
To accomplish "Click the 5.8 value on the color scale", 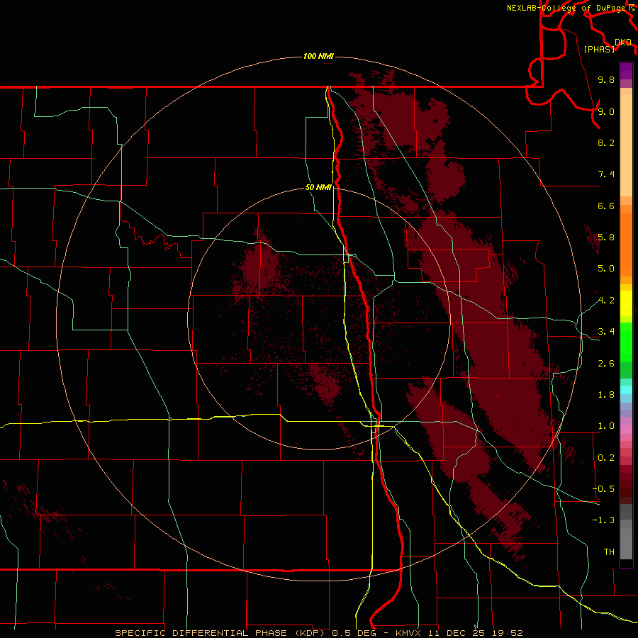I will 606,237.
